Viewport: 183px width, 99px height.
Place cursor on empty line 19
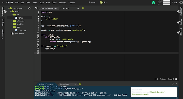[110, 53]
